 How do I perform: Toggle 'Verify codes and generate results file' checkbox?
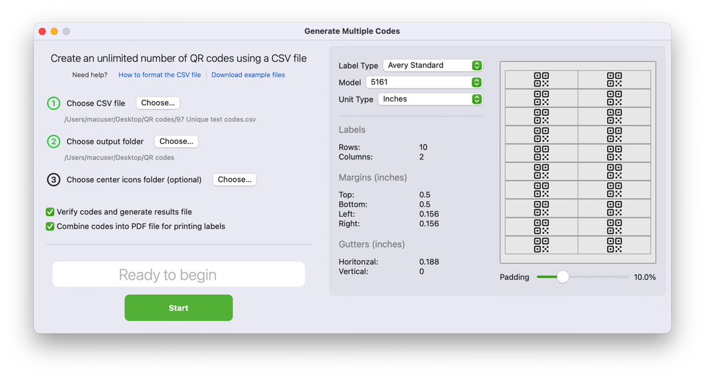(x=50, y=212)
